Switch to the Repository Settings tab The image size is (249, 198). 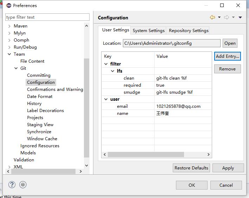(x=189, y=30)
